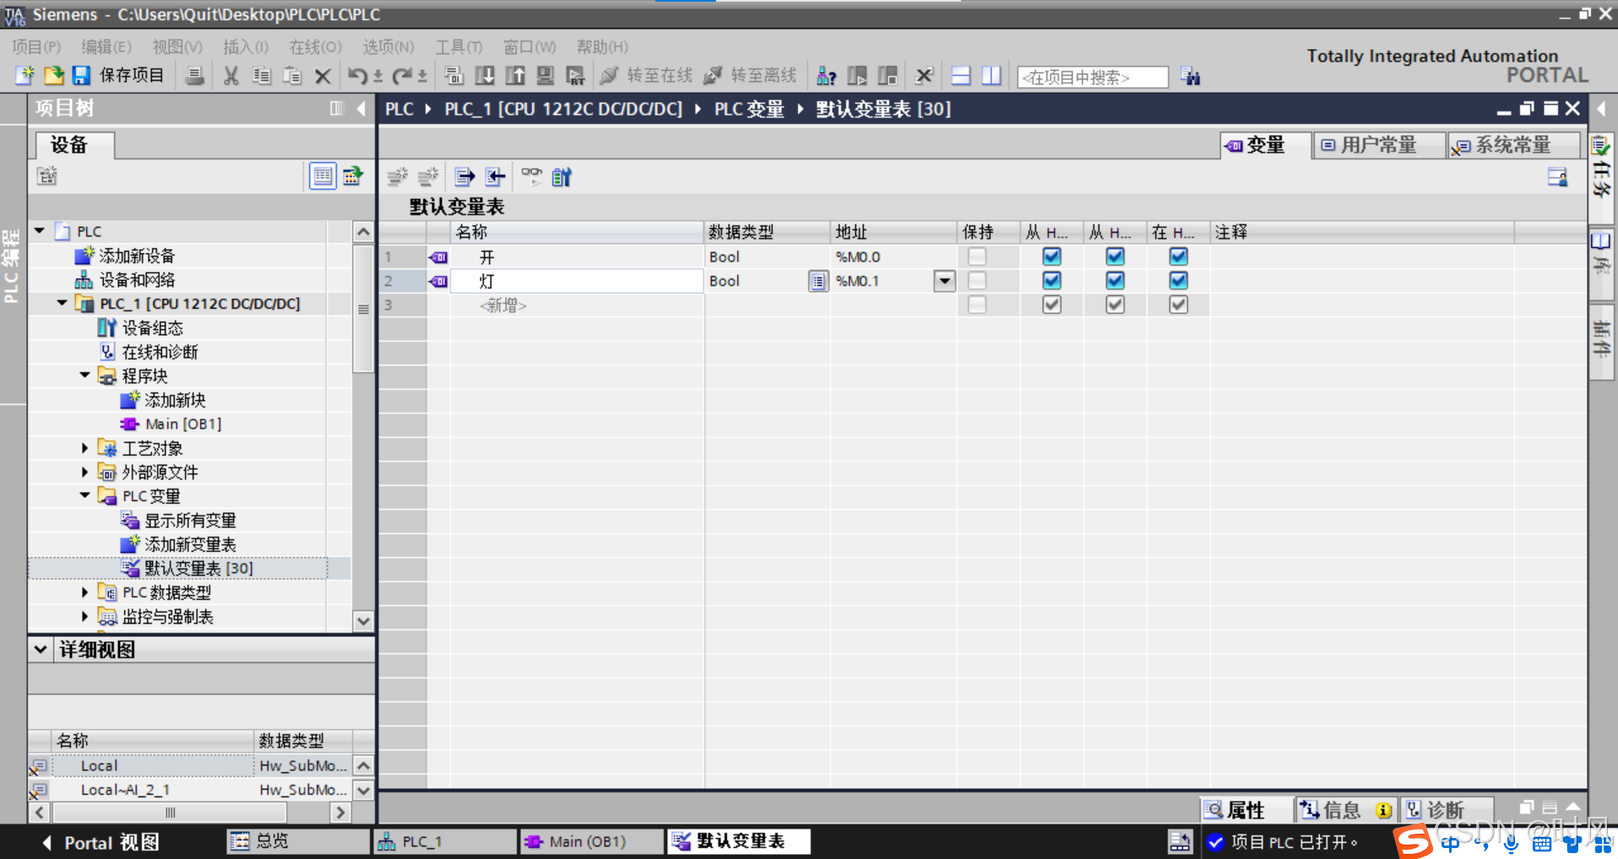Click the delete X toolbar icon
The height and width of the screenshot is (859, 1618).
point(323,77)
